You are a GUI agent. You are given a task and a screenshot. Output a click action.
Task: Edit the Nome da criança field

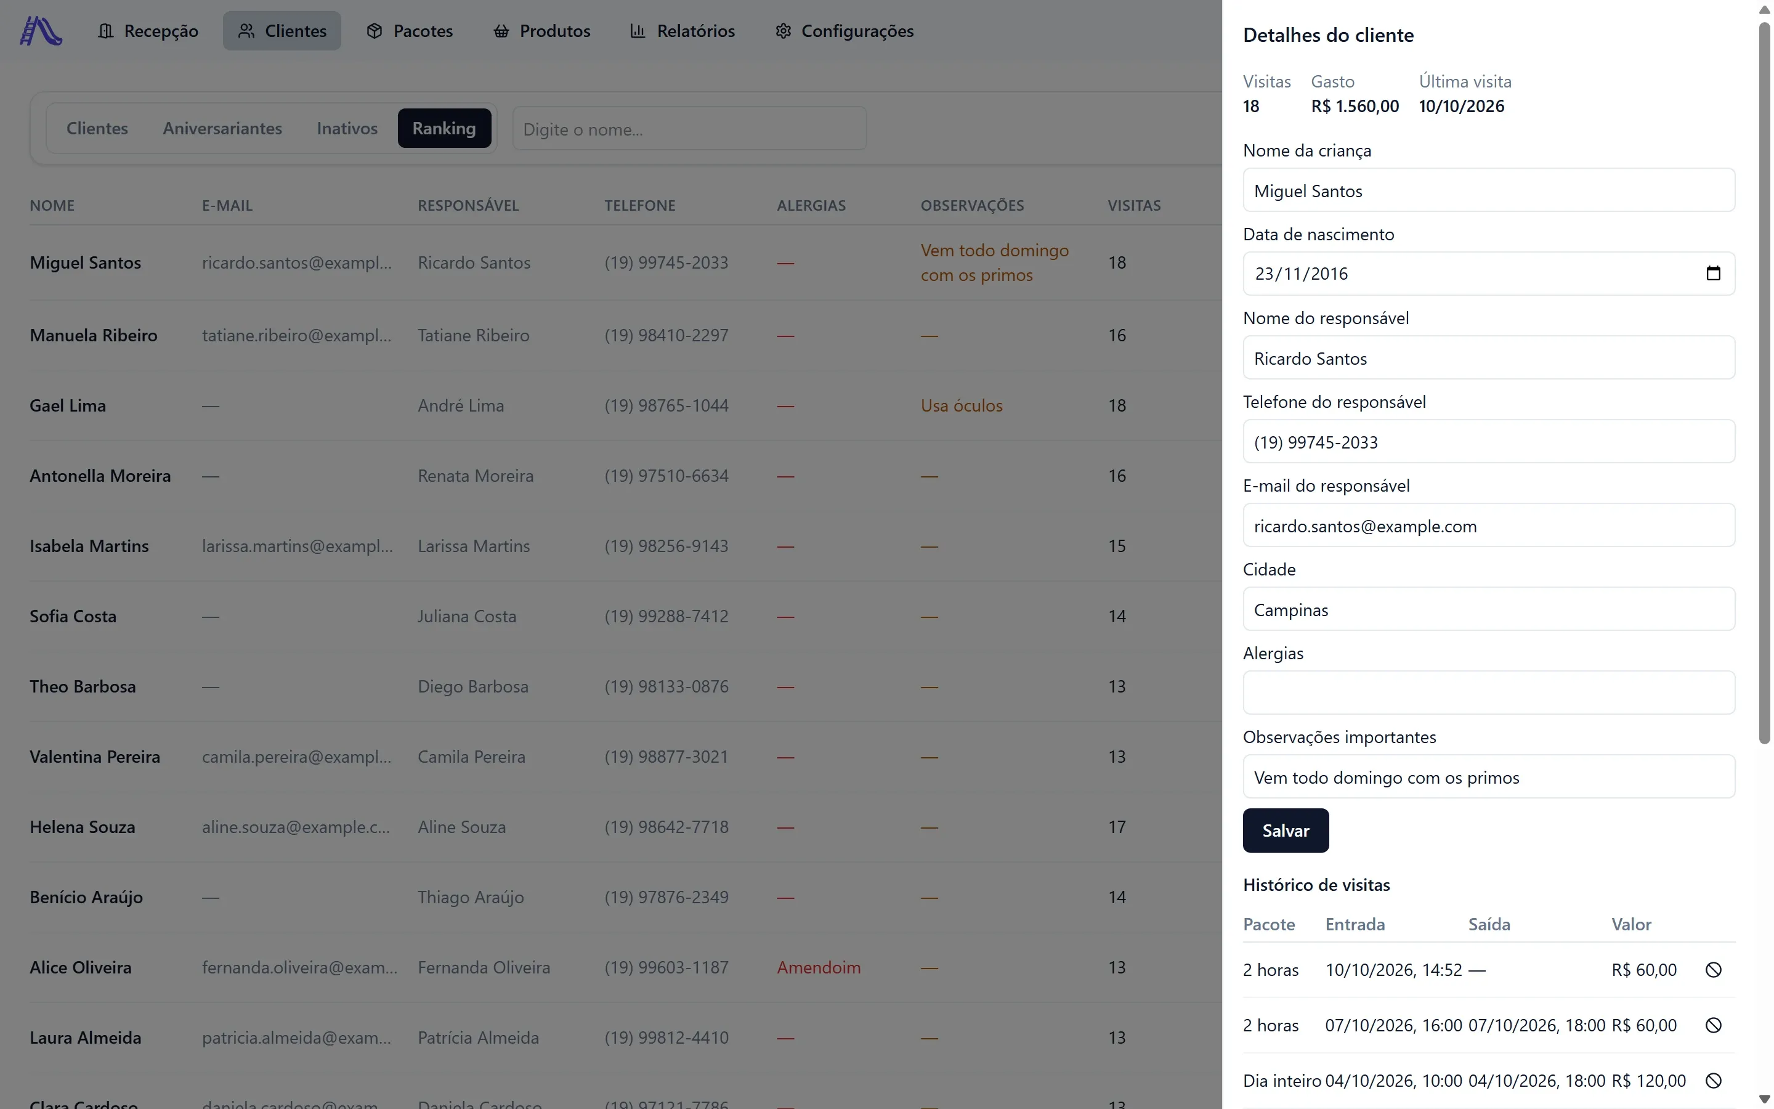point(1489,191)
